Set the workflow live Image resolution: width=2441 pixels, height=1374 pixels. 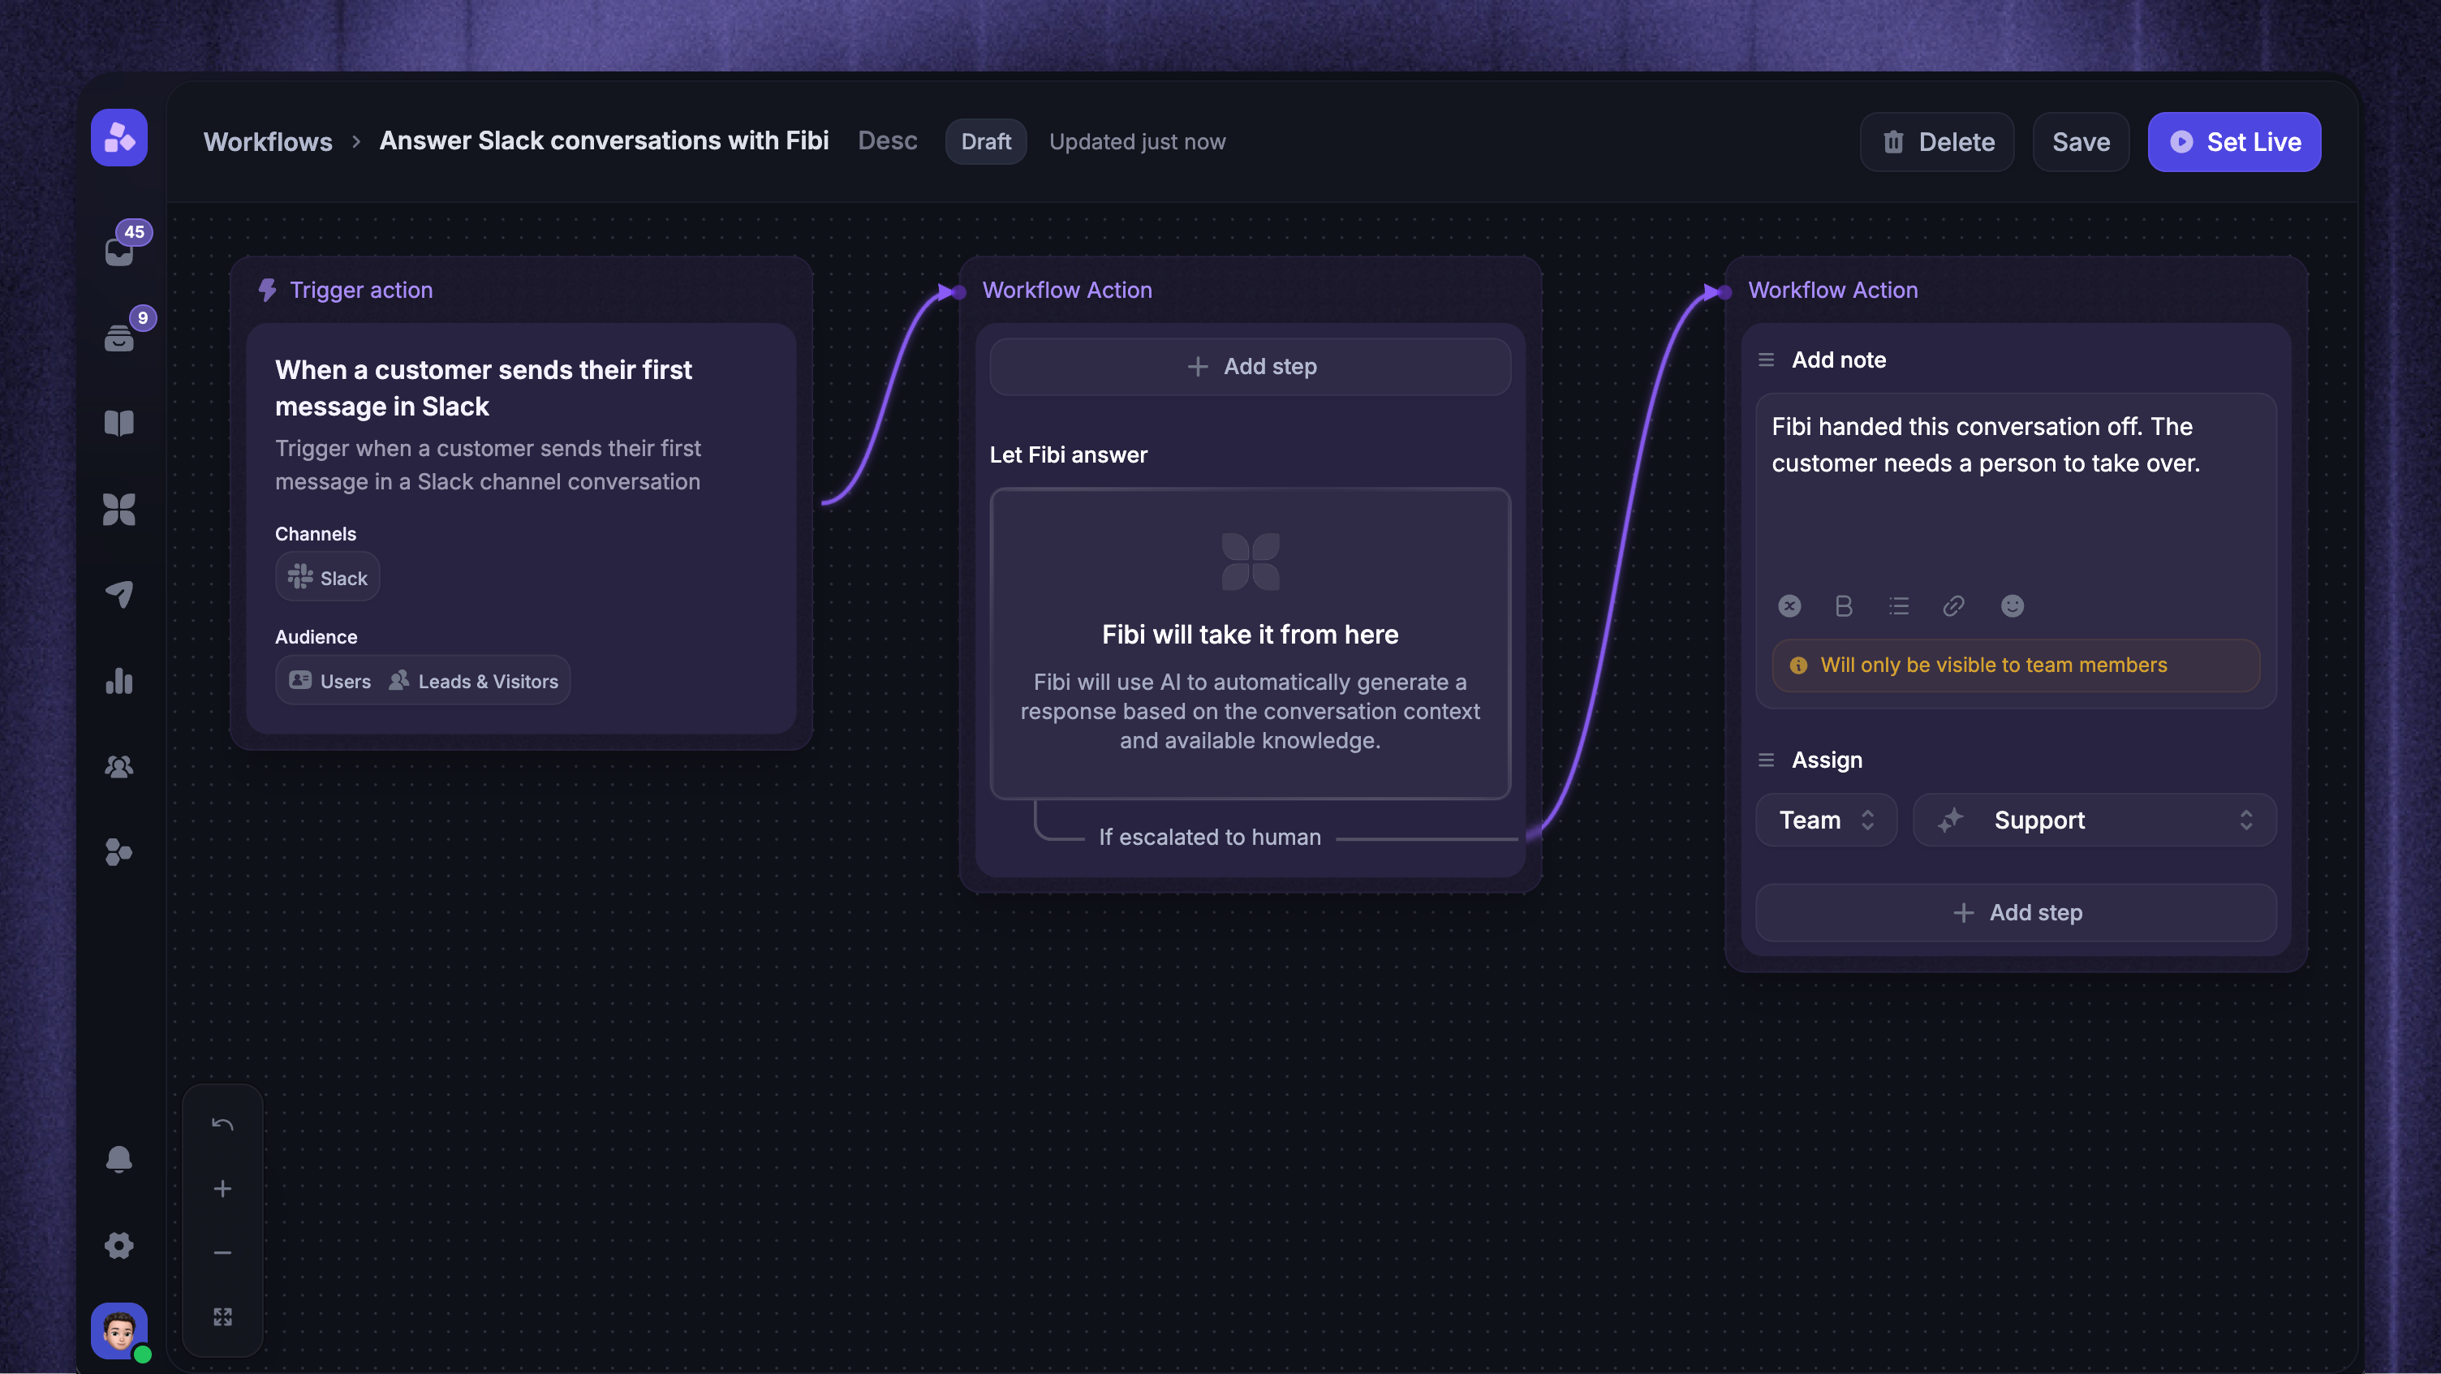(x=2234, y=142)
